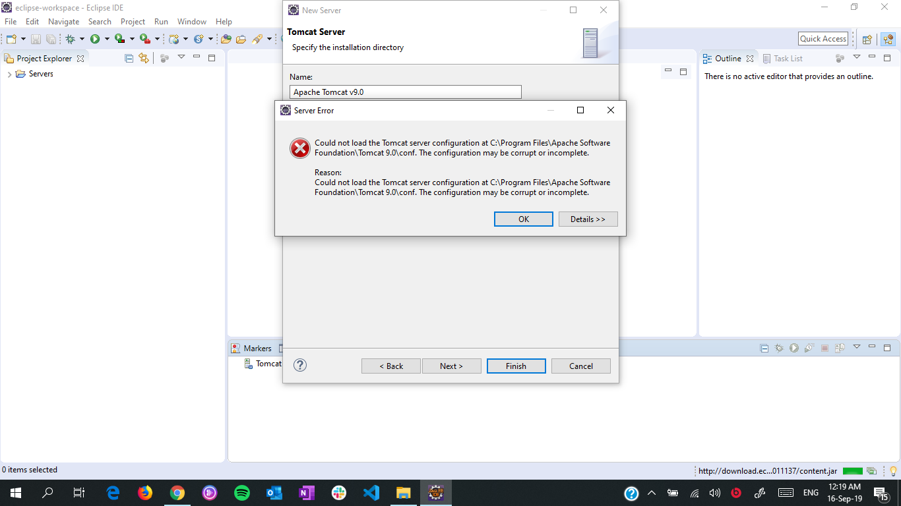Viewport: 901px width, 506px height.
Task: Open the Window menu
Action: tap(192, 22)
